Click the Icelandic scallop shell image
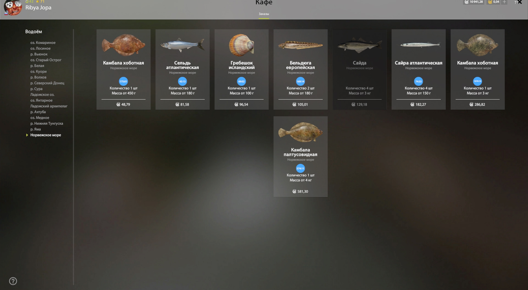Image resolution: width=528 pixels, height=290 pixels. click(x=242, y=45)
